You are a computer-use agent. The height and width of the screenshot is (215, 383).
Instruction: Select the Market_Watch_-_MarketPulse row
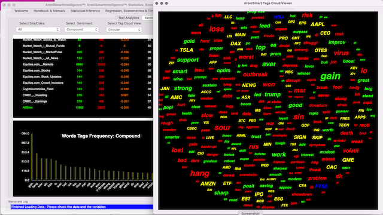(83, 52)
